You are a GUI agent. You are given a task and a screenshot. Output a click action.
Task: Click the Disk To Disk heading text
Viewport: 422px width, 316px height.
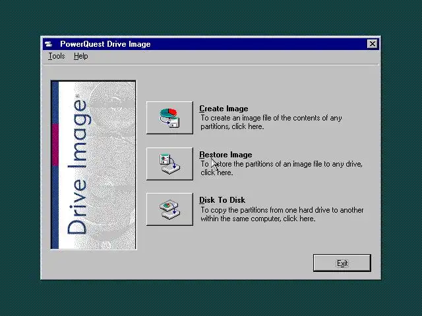click(222, 200)
